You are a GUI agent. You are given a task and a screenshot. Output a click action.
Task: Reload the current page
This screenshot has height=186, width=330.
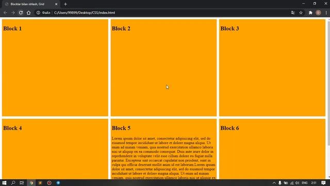point(21,12)
